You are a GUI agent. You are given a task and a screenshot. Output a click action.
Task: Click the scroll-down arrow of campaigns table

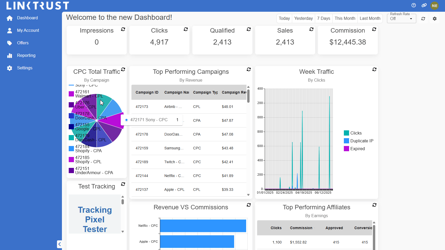coord(248,195)
